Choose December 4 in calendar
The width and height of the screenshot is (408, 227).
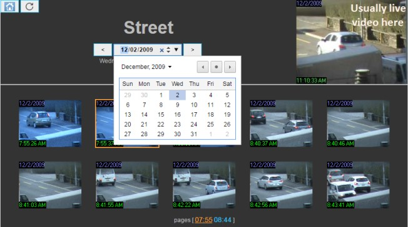click(210, 95)
